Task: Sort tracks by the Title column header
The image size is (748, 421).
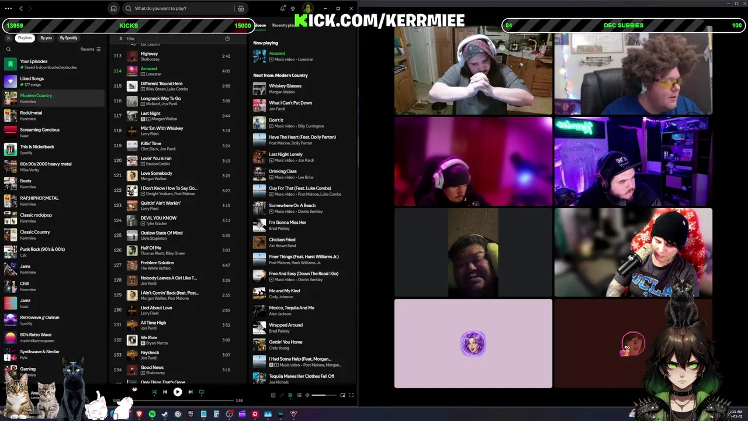Action: (x=130, y=39)
